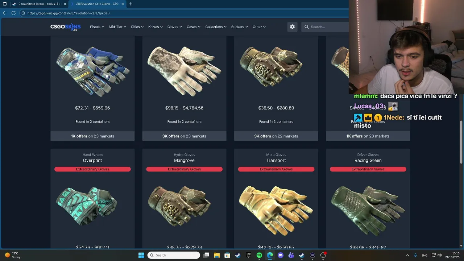Click Extraordinary Gloves badge on Transport
Image resolution: width=464 pixels, height=261 pixels.
pos(276,169)
